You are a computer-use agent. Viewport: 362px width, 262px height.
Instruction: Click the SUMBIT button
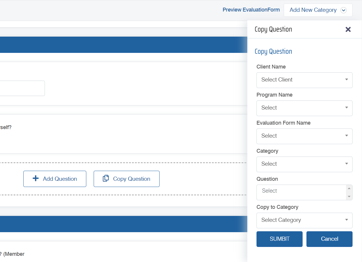coord(280,239)
